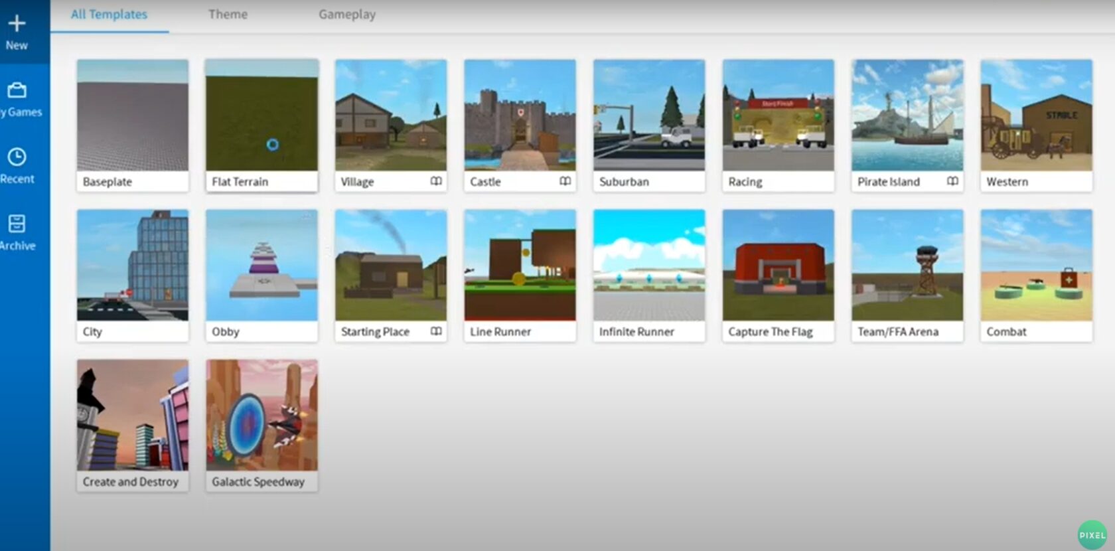The width and height of the screenshot is (1115, 551).
Task: Click the New plus icon in sidebar
Action: tap(17, 24)
